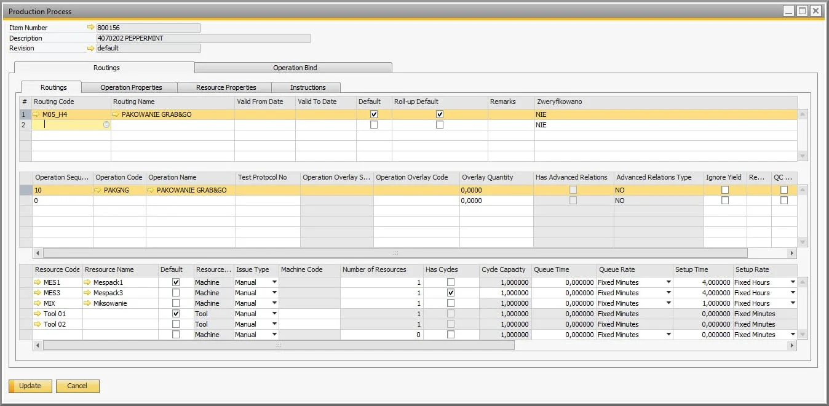Image resolution: width=829 pixels, height=406 pixels.
Task: Click the Number of Resources cell for MES1
Action: coord(381,282)
